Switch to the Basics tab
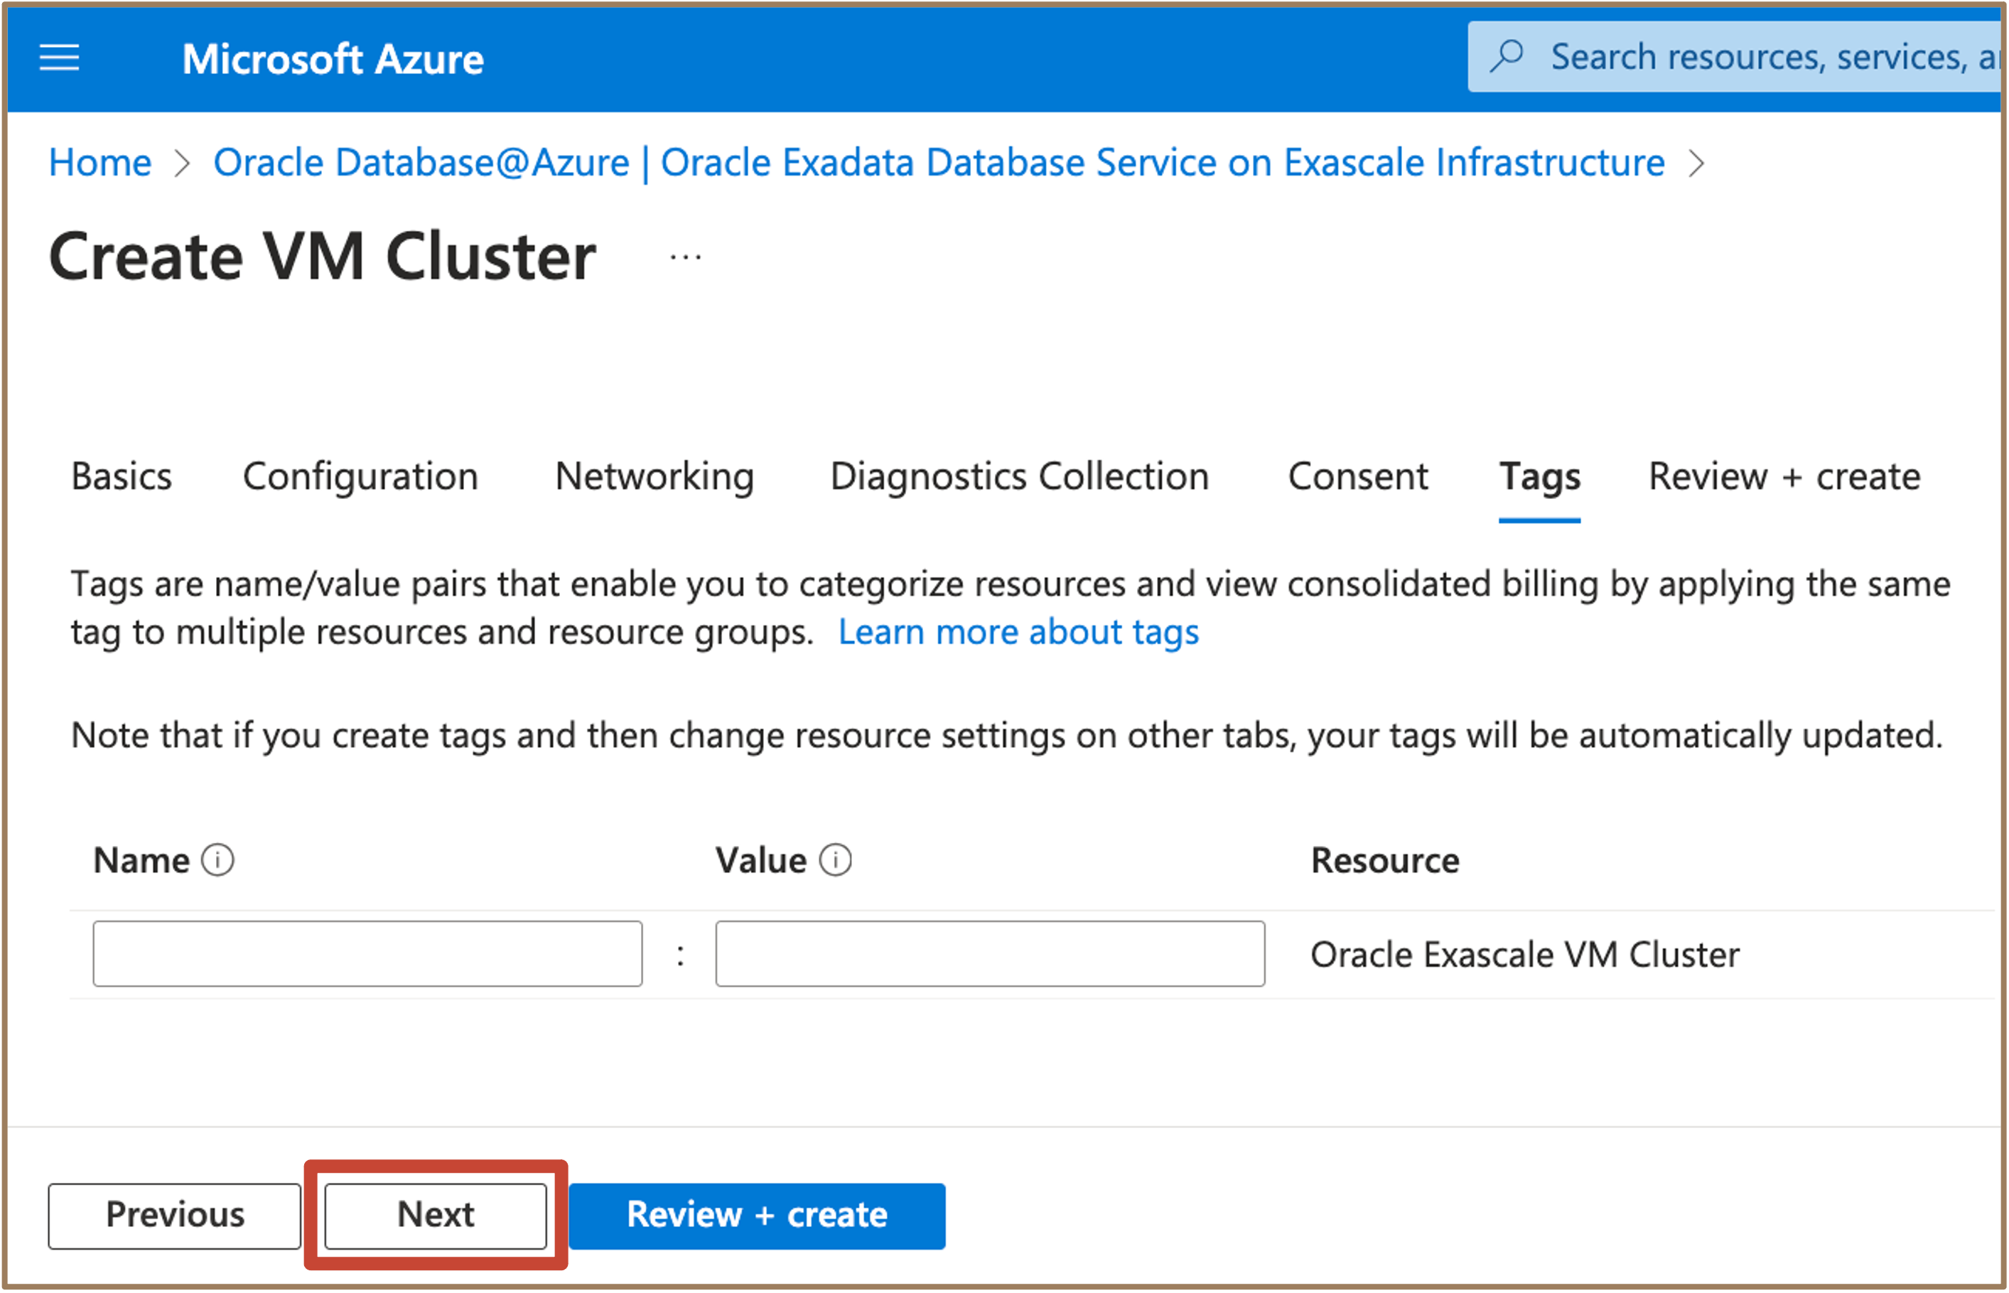 [121, 476]
